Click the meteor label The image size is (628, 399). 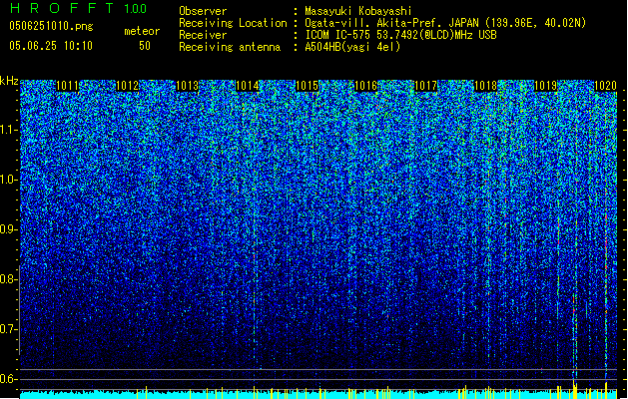142,31
